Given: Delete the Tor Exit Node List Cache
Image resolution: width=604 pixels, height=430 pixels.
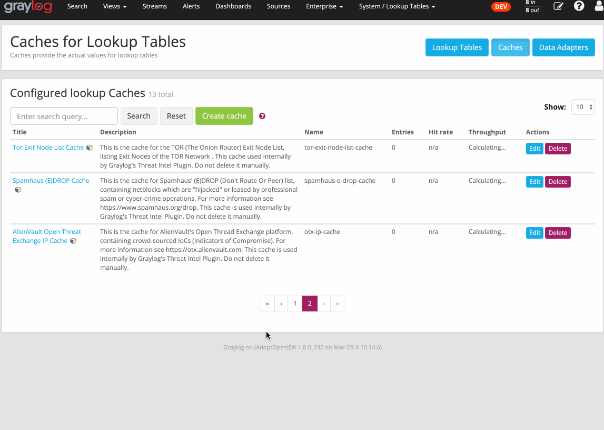Looking at the screenshot, I should (x=558, y=149).
